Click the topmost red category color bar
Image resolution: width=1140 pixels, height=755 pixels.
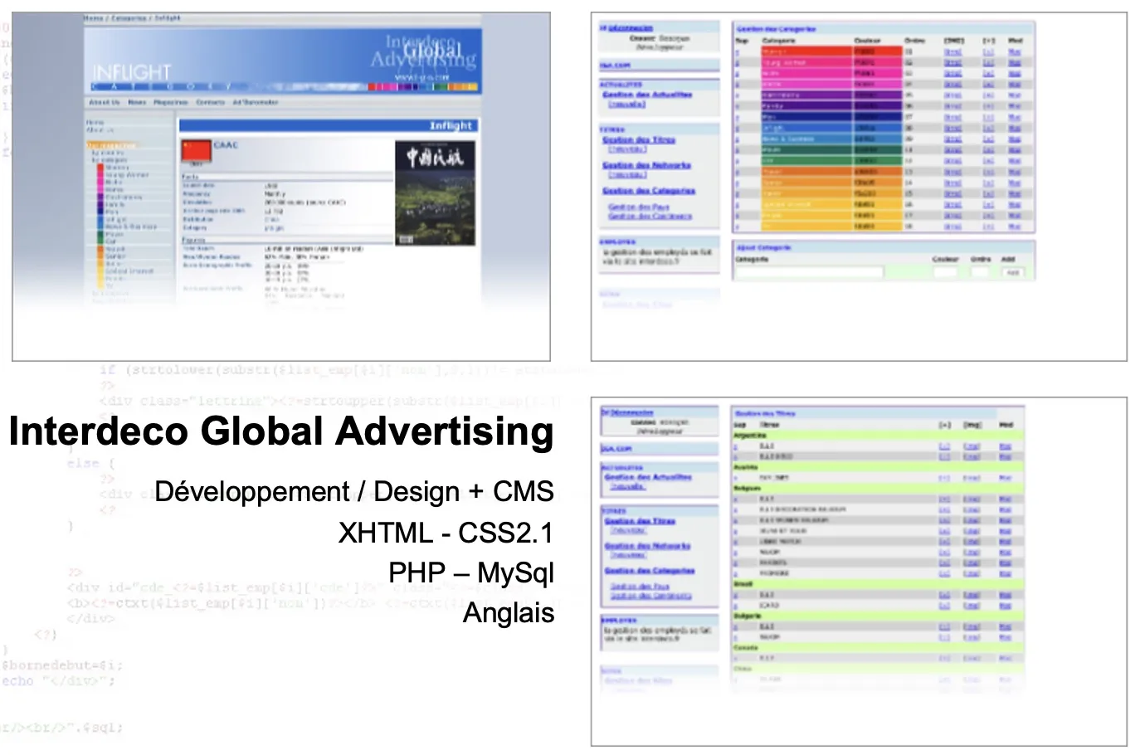[831, 51]
